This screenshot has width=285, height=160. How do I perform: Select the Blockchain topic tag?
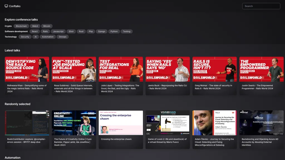21,26
